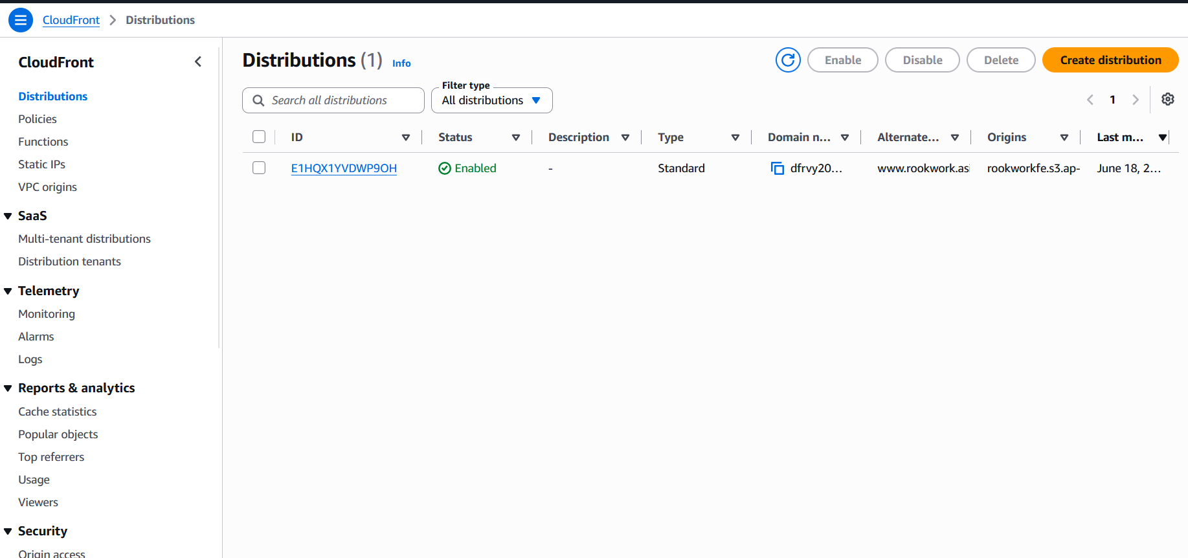Sort by Alternate domain column arrow

[955, 137]
